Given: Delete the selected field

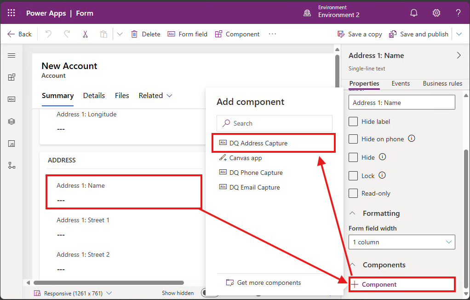Looking at the screenshot, I should click(146, 34).
